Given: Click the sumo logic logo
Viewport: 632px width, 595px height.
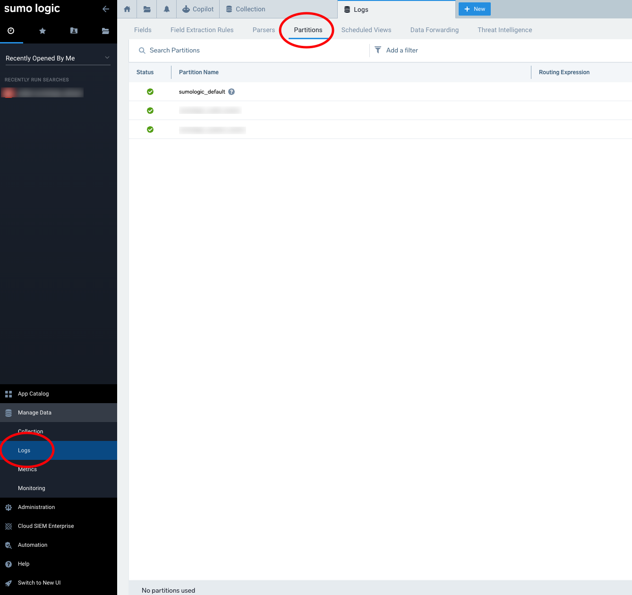Looking at the screenshot, I should click(32, 9).
